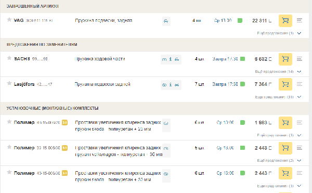View the SACHS part photo icon
Screen dimensions: 312x193
164,59
